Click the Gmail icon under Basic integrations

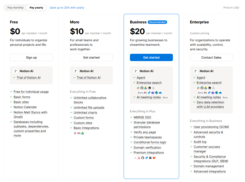pyautogui.click(x=79, y=133)
